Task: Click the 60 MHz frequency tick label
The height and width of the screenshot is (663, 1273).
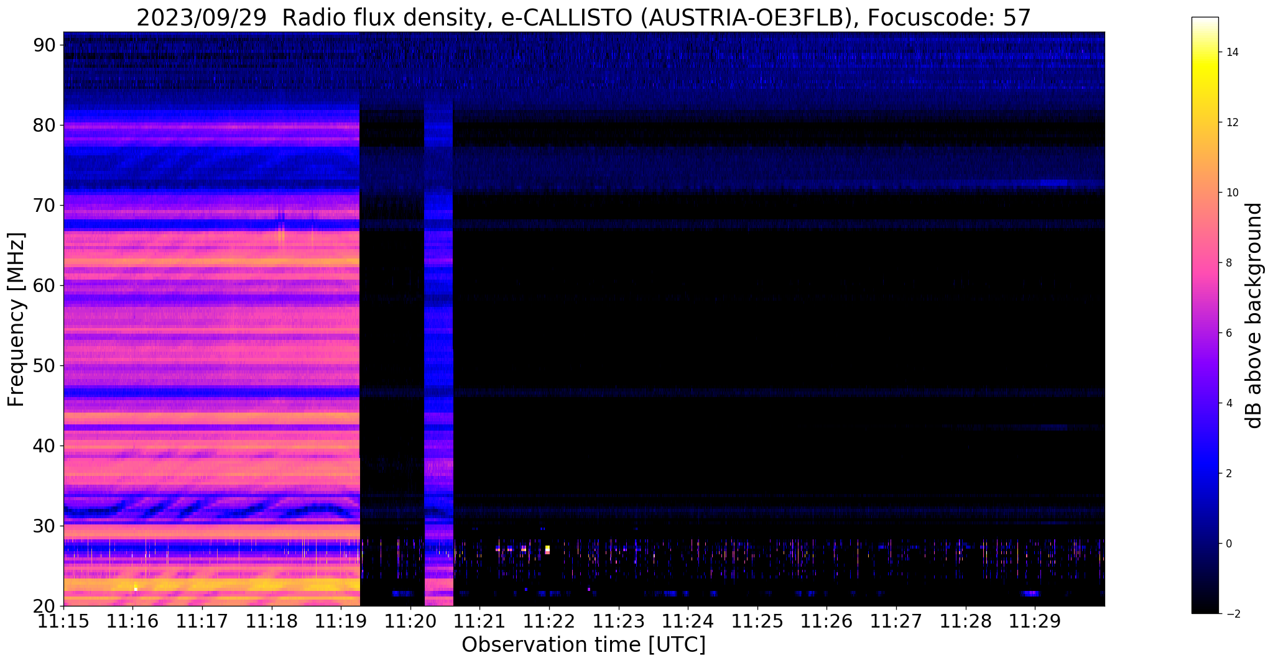Action: coord(45,285)
